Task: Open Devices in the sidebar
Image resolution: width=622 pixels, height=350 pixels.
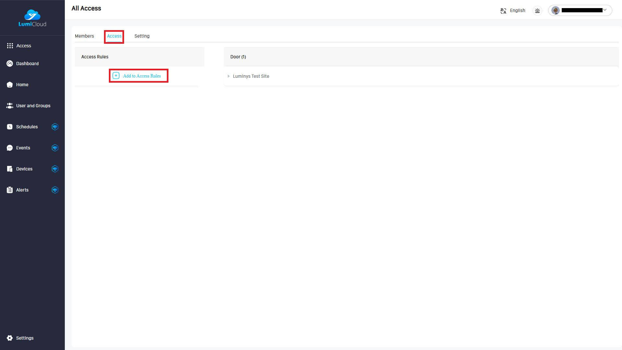Action: [x=24, y=169]
